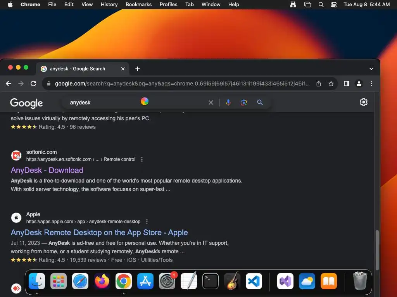Open Trash from the Dock
Viewport: 397px width, 297px height.
coord(360,281)
